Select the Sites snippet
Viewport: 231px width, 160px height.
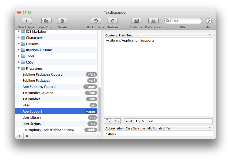56,105
